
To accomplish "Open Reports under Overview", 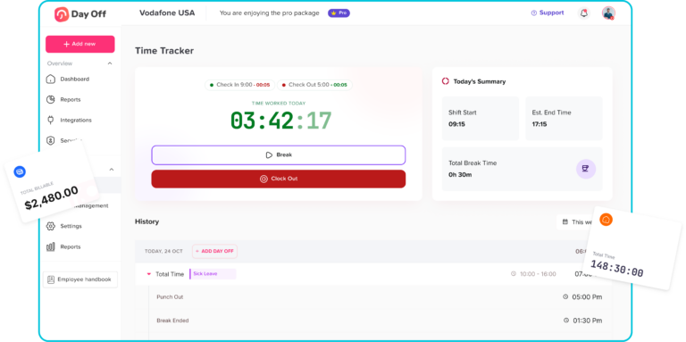I will tap(71, 100).
